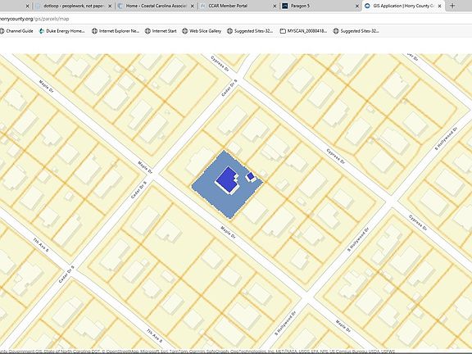Click the small blue outbuilding in selected parcel
The width and height of the screenshot is (472, 354).
(x=251, y=176)
